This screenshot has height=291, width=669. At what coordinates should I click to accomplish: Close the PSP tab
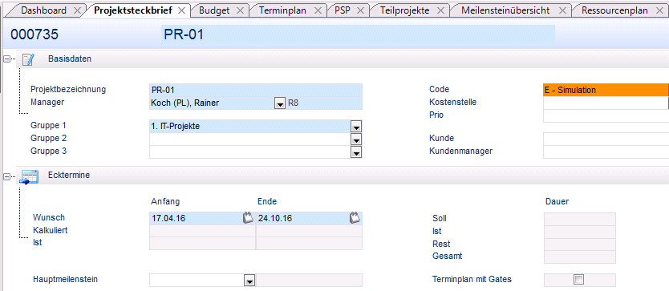tap(360, 11)
